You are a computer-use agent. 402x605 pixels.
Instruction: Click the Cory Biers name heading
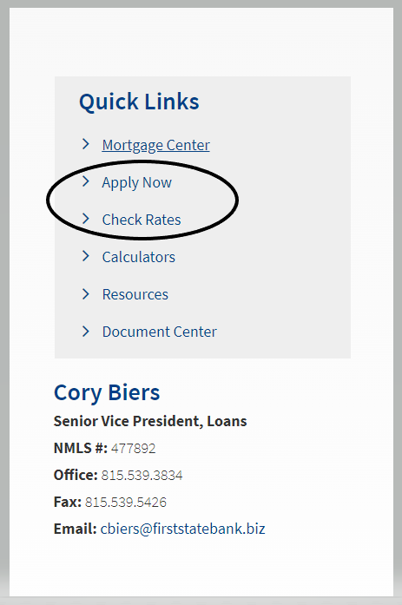(x=107, y=393)
